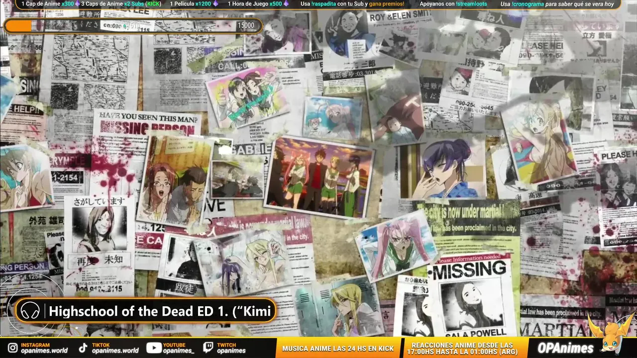Click the !cronograma command text
Image resolution: width=637 pixels, height=358 pixels.
click(x=528, y=4)
